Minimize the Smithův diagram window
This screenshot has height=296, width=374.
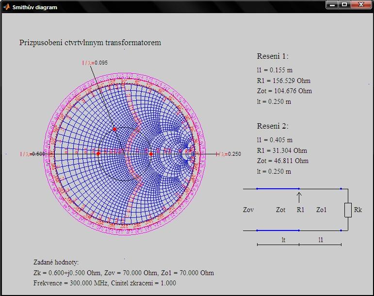[x=332, y=4]
